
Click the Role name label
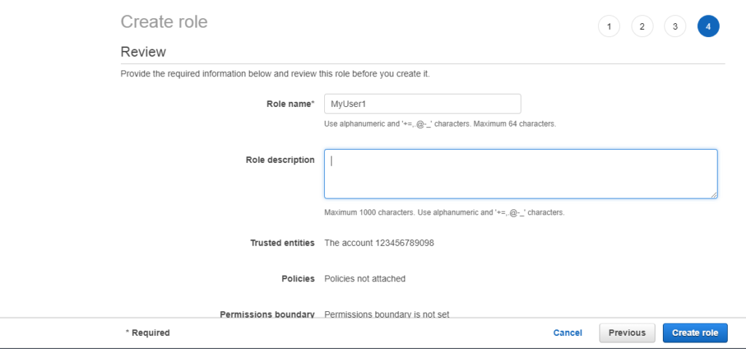click(x=290, y=103)
